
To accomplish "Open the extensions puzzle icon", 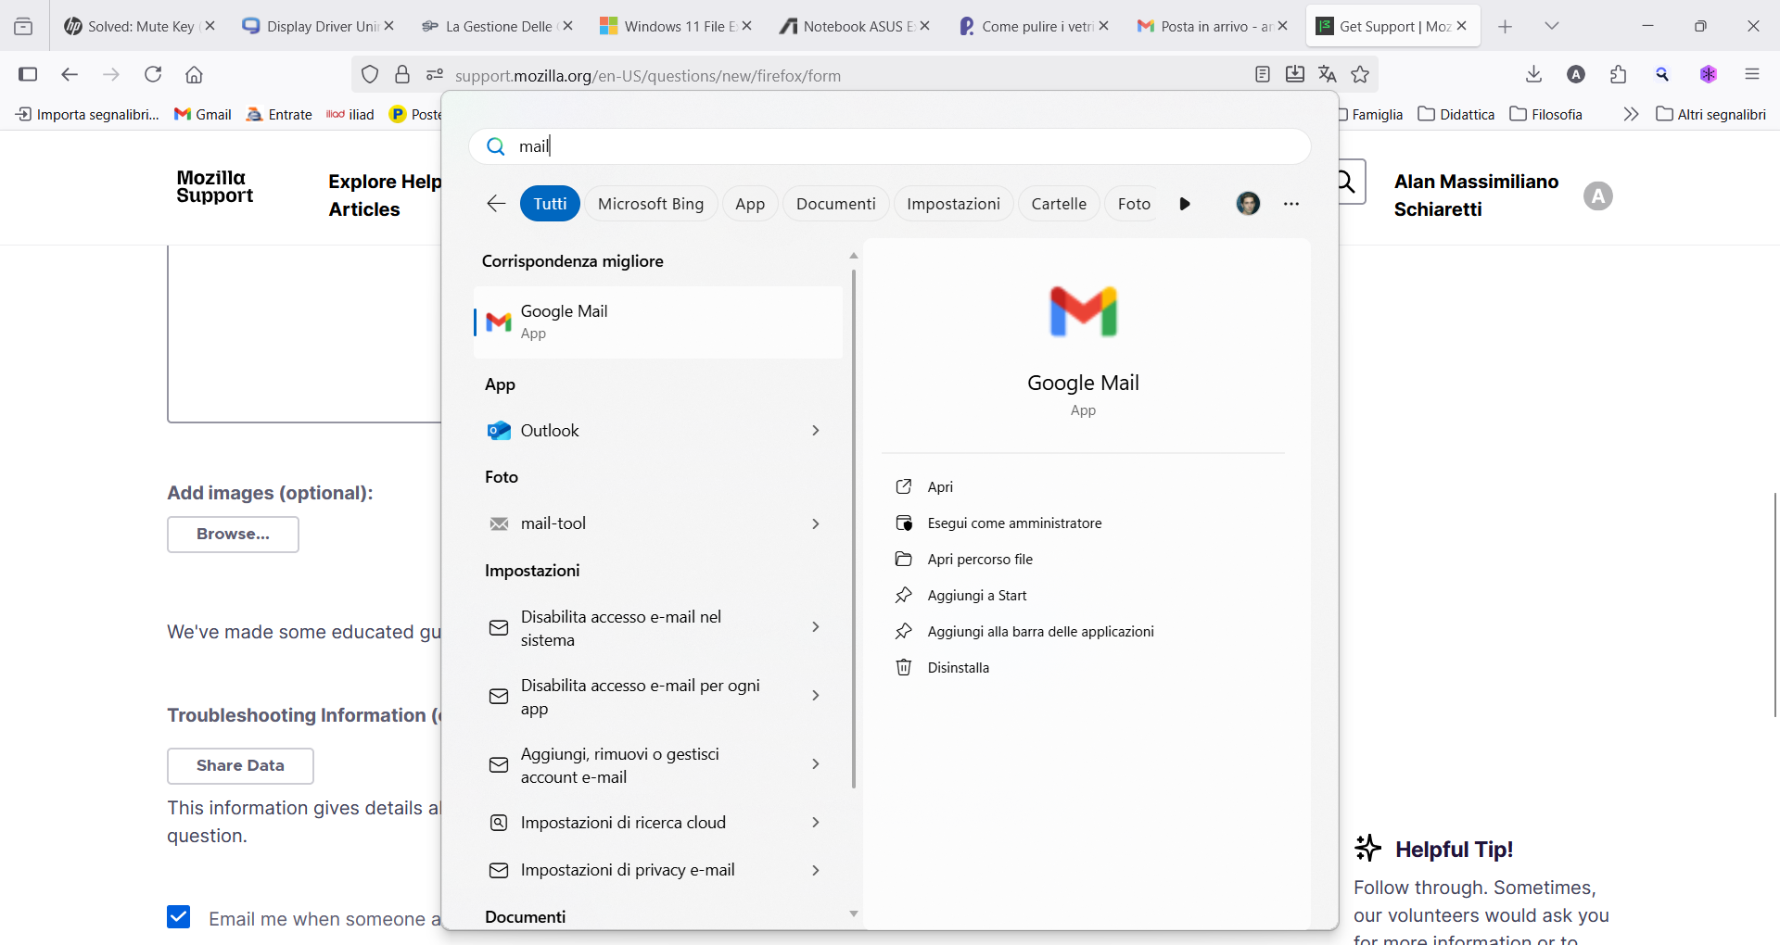I will pos(1619,74).
